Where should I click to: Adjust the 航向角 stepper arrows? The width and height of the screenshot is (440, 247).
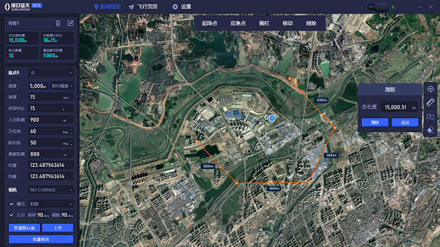point(72,143)
